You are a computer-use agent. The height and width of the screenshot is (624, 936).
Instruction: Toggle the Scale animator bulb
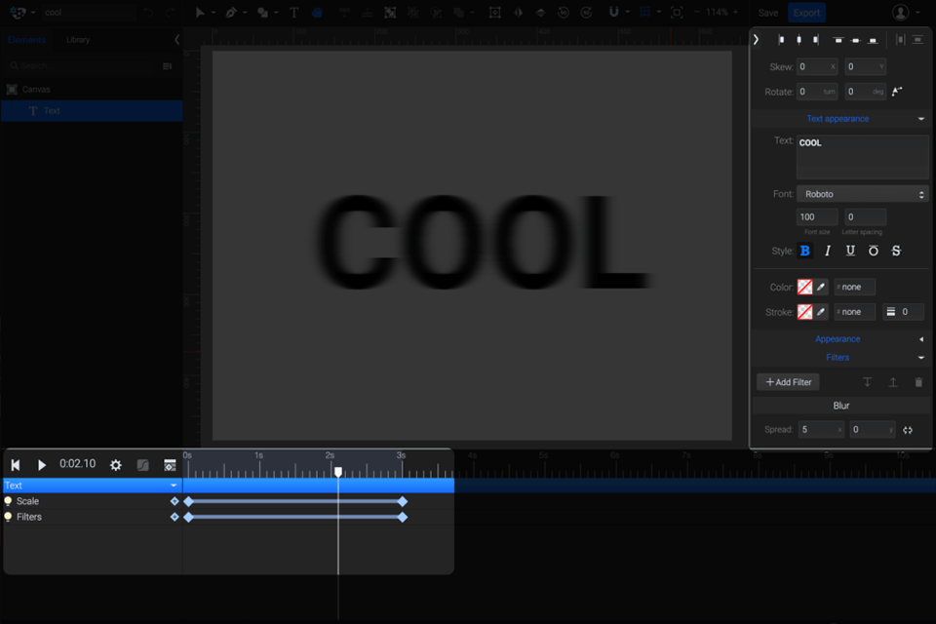pos(8,501)
